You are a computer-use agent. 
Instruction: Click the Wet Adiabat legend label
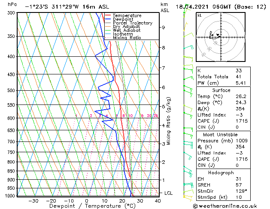point(127,31)
